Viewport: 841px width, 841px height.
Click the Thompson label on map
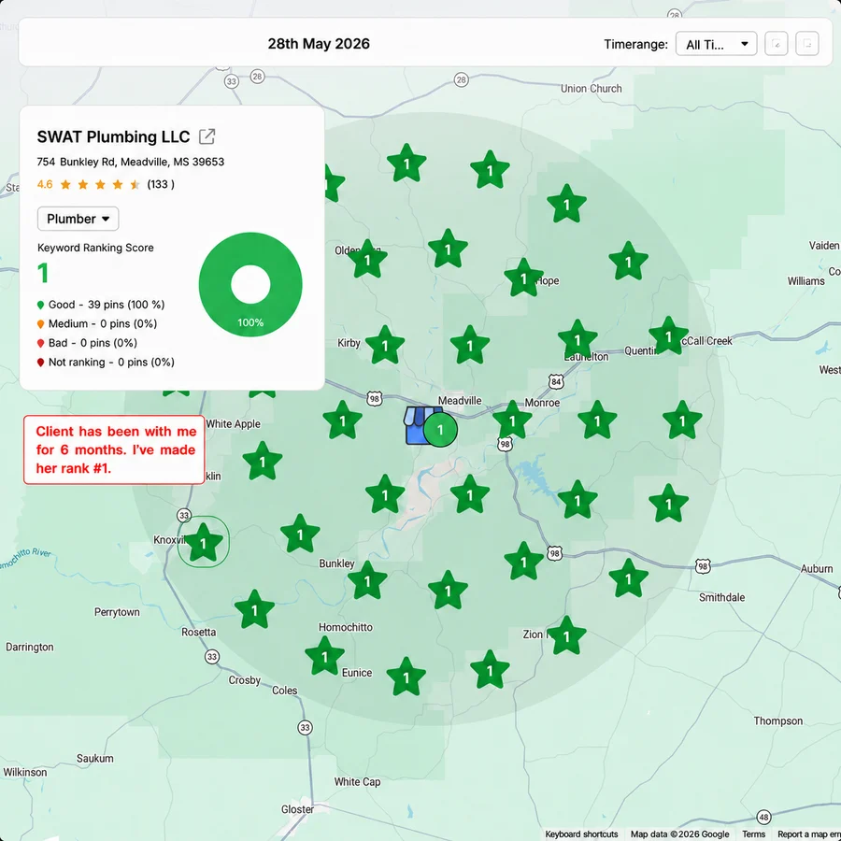tap(778, 721)
